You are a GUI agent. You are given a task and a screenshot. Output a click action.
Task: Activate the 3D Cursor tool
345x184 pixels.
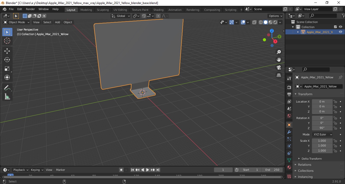coord(7,41)
